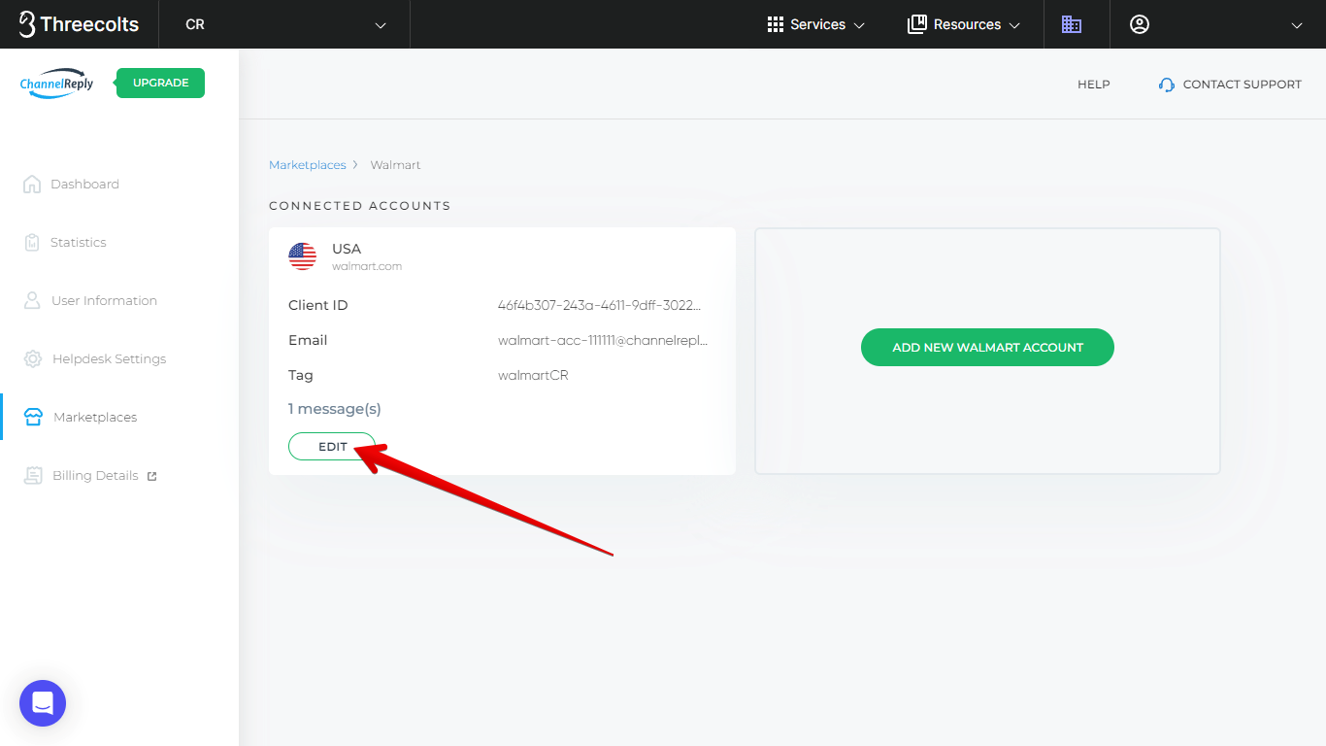
Task: Click the walmart-acc email value
Action: pos(603,340)
